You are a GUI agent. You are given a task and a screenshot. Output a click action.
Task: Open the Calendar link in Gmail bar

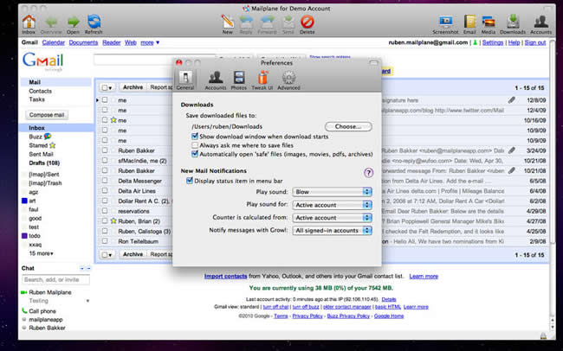coord(53,42)
